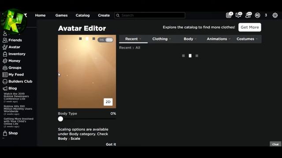The height and width of the screenshot is (158, 282).
Task: Switch avatar preview to 2D
Action: [108, 102]
